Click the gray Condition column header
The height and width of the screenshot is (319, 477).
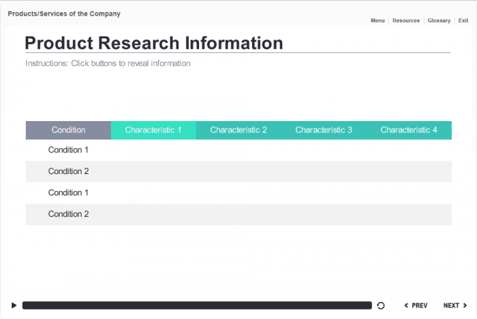pos(68,130)
